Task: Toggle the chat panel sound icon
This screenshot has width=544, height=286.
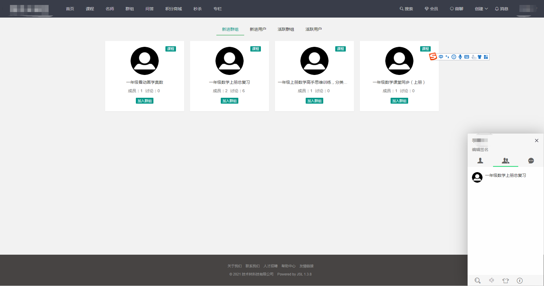Action: pos(492,280)
